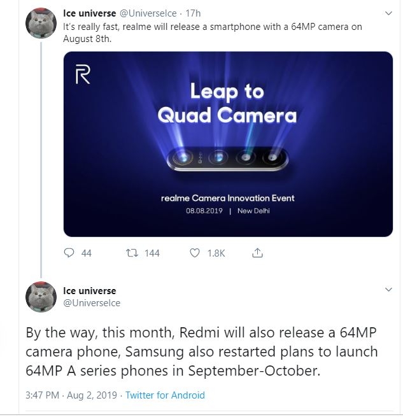Click the @UniverseIce handle in top tweet

pos(148,13)
